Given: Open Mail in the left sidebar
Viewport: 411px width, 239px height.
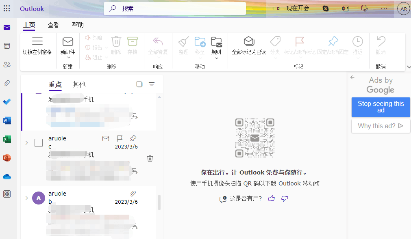Looking at the screenshot, I should click(7, 28).
